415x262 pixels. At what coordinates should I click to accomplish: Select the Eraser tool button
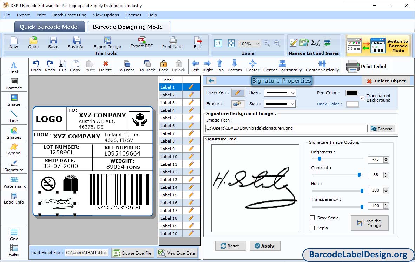point(238,104)
